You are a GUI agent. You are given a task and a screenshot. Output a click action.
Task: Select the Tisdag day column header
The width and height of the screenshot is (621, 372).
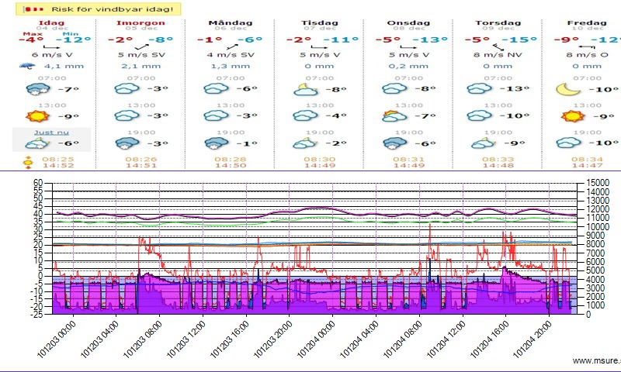(318, 23)
